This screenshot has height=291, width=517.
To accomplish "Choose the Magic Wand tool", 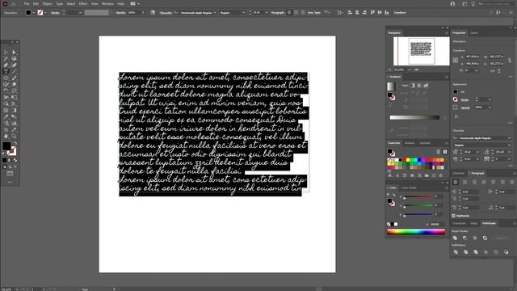I will point(6,59).
